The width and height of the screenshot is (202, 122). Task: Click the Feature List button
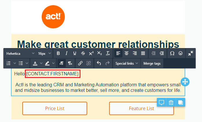coord(142,108)
